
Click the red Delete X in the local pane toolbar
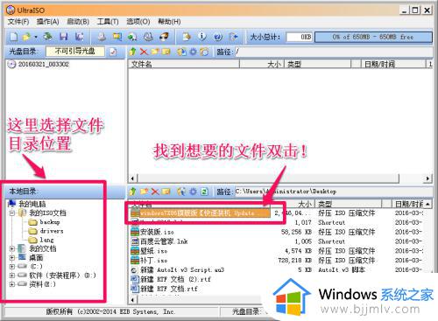(x=155, y=192)
